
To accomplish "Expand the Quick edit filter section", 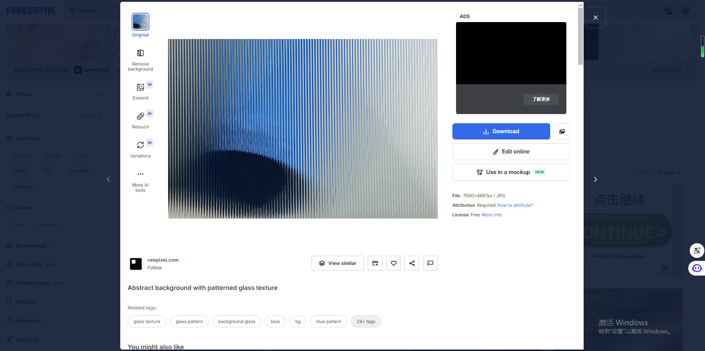I will click(x=99, y=340).
